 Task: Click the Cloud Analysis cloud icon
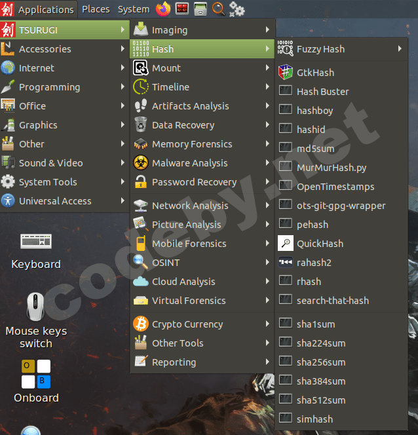141,281
